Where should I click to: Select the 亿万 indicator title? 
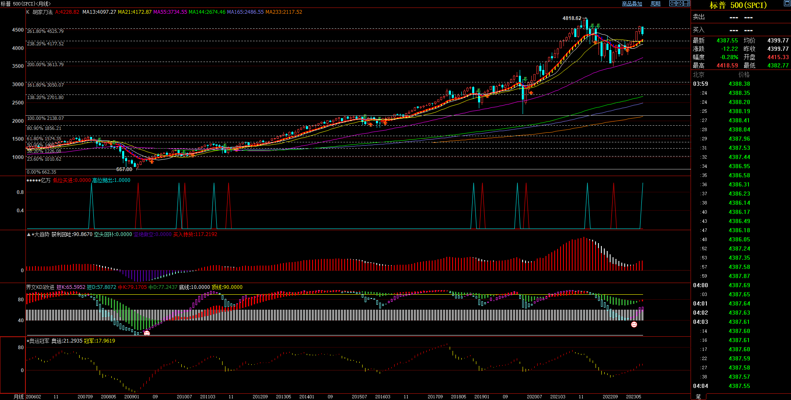(45, 180)
